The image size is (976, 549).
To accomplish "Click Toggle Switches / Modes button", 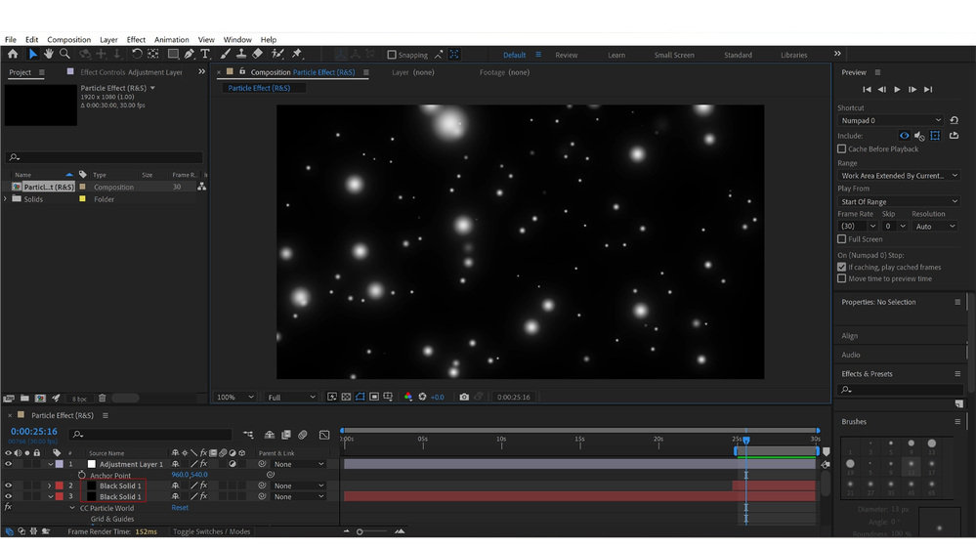I will point(212,532).
